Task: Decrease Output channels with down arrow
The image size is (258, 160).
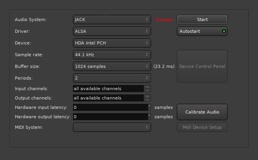Action: click(x=147, y=100)
